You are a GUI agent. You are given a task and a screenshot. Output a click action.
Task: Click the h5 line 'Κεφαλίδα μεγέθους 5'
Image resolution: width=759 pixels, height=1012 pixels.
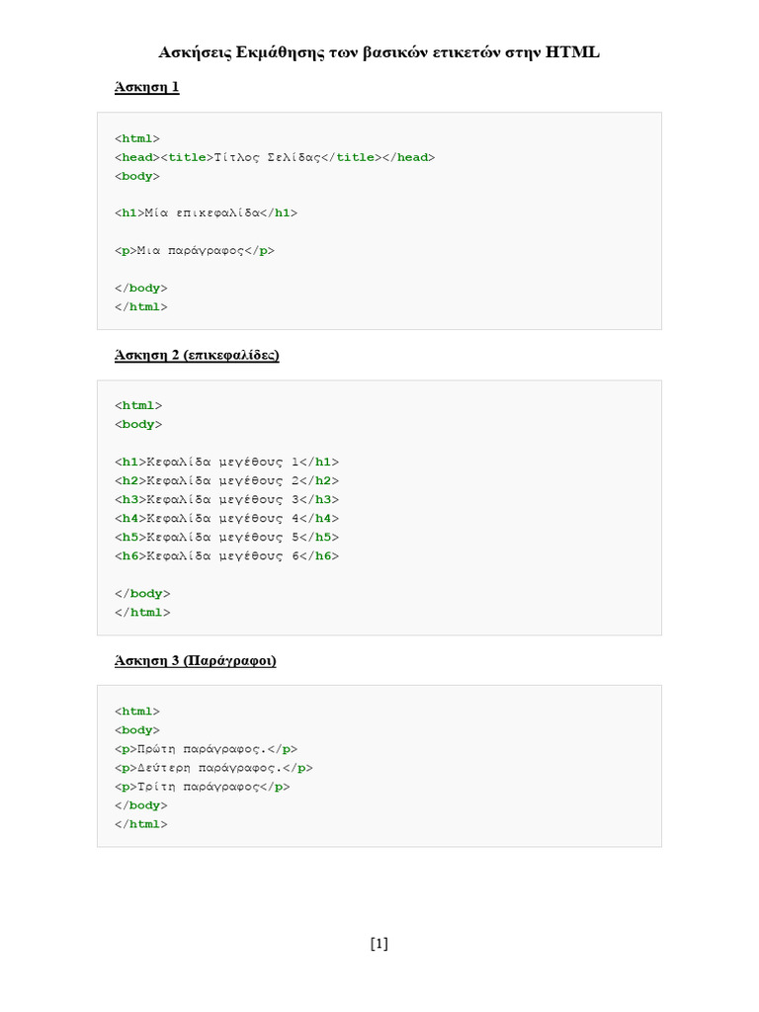[x=226, y=537]
